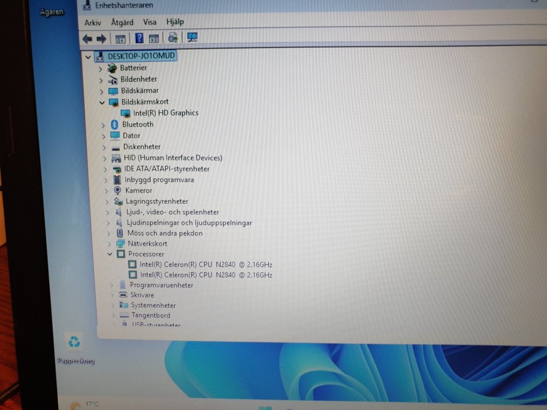
Task: Expand the Bluetooth category
Action: pos(103,125)
